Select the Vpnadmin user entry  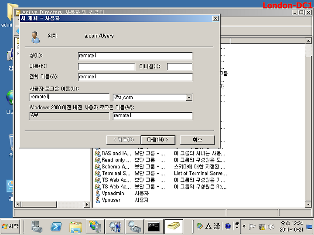[x=122, y=193]
